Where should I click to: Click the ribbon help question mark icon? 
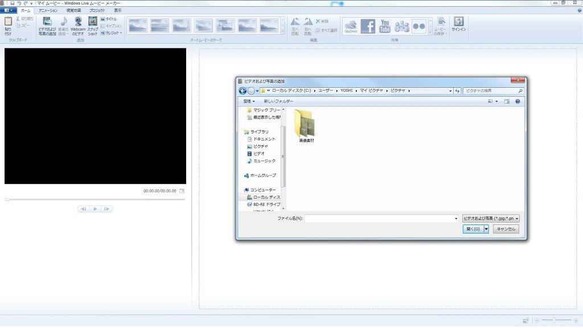579,10
